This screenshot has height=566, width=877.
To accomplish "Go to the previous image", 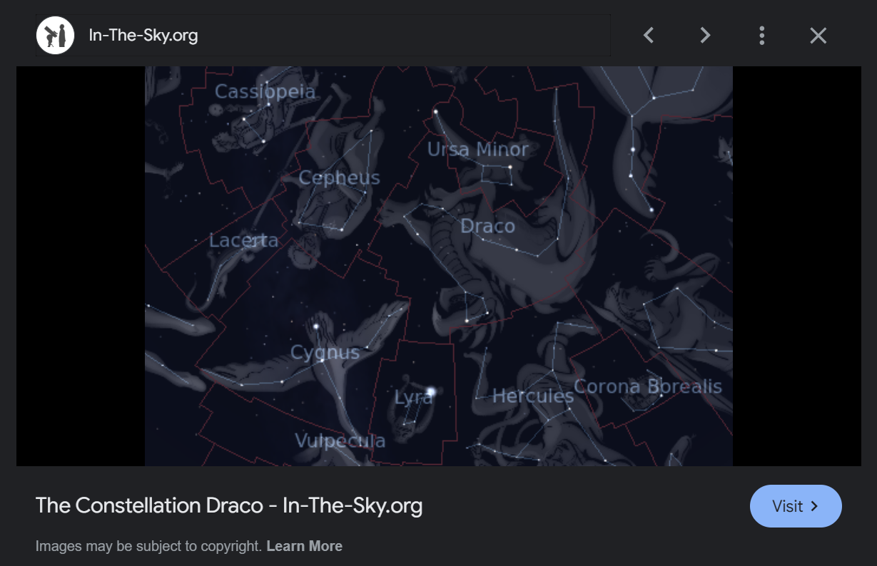I will coord(649,35).
